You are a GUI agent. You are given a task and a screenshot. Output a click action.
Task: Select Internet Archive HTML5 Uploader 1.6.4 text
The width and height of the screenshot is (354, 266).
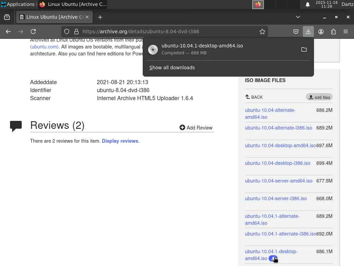click(145, 98)
